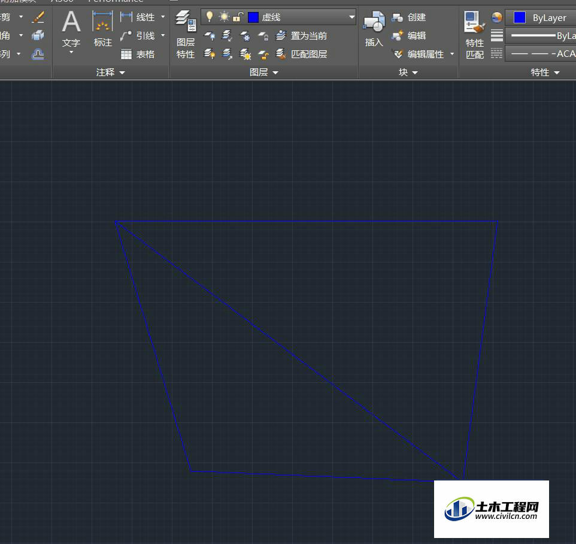This screenshot has height=544, width=576.
Task: Click 创建 create block
Action: [x=409, y=17]
